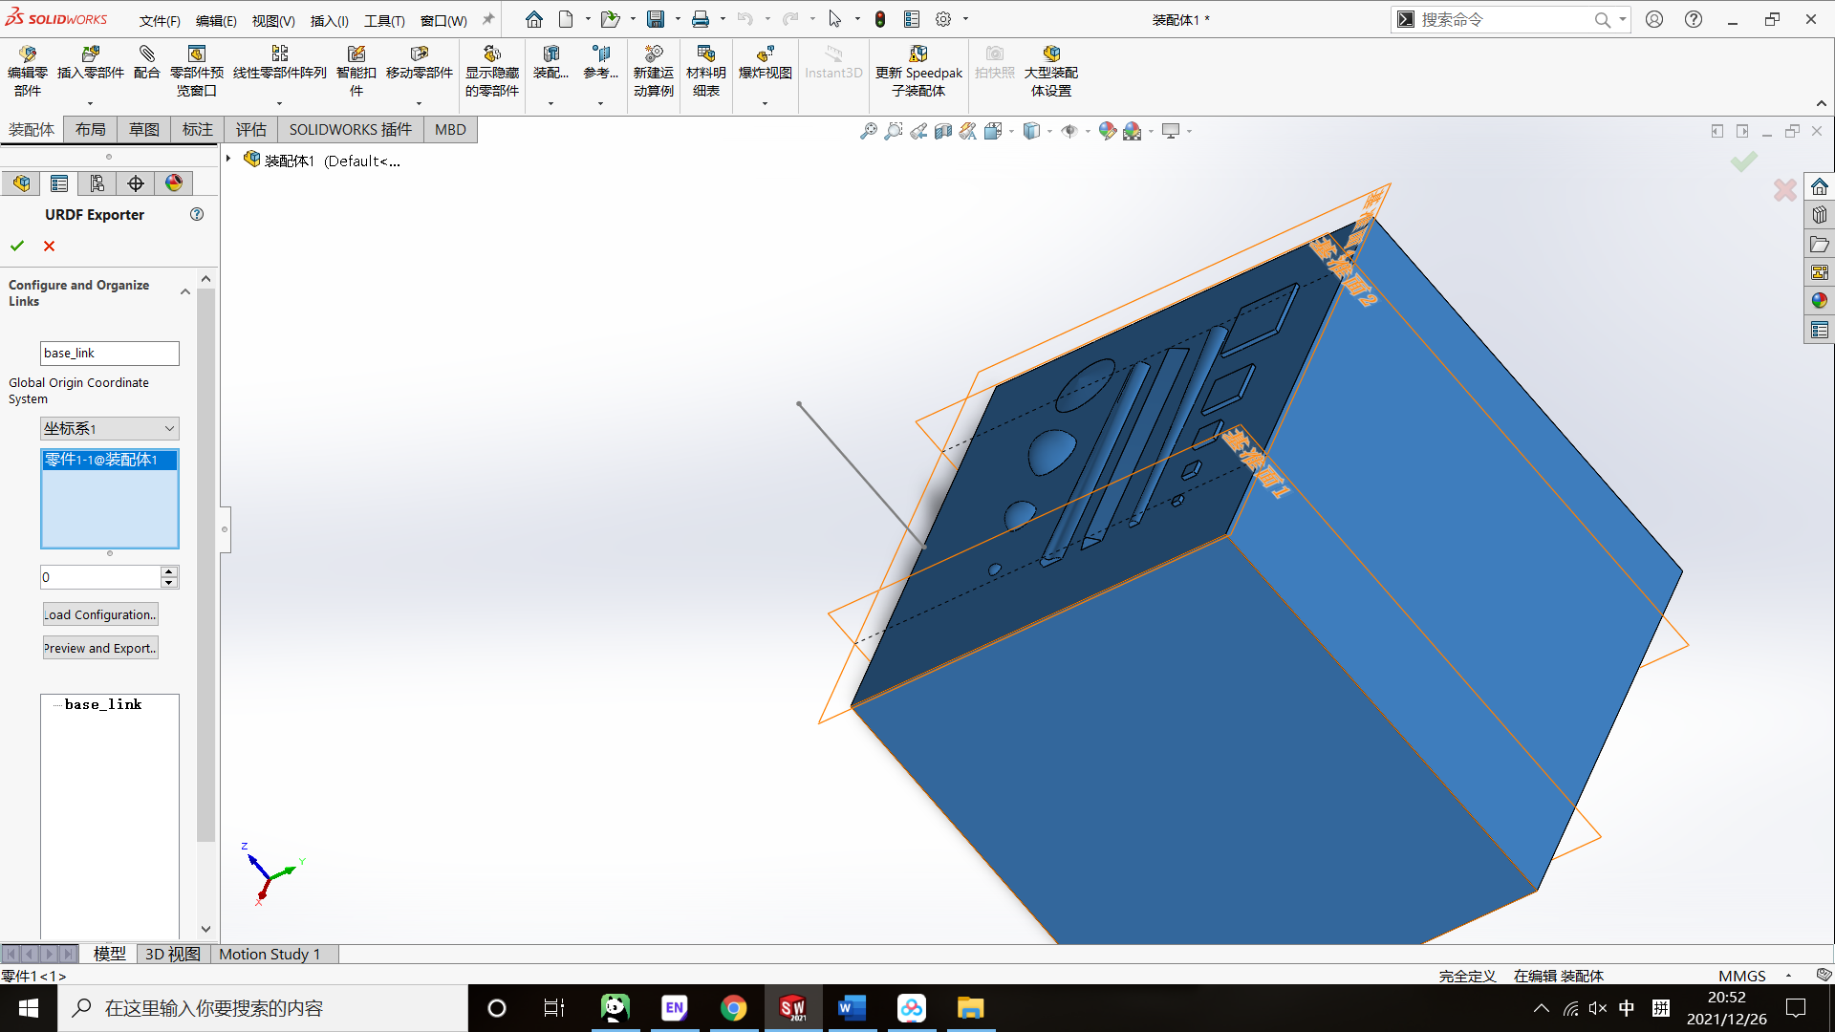Click the Load Configuration button
The image size is (1835, 1032).
[98, 613]
